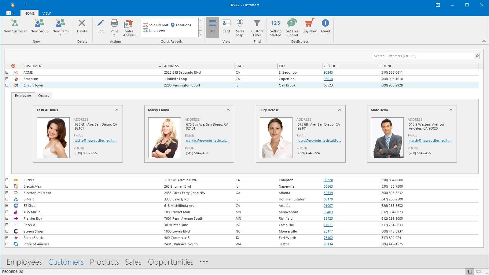Switch to the Orders tab
489x275 pixels.
[x=43, y=96]
